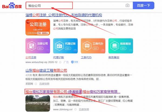Screen dimensions: 162x112
Task: Open camera image search in search box
Action: 127,5
